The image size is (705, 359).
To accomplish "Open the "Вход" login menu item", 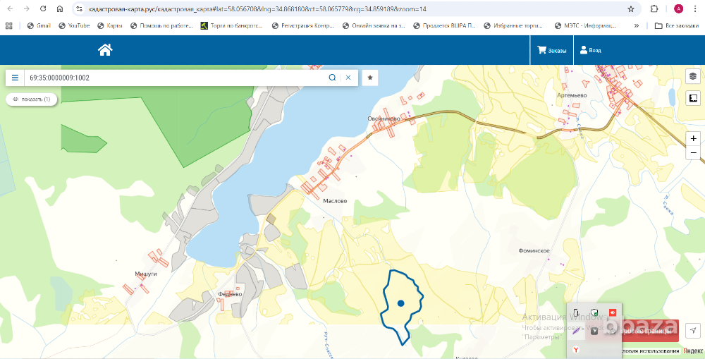I will [x=590, y=50].
